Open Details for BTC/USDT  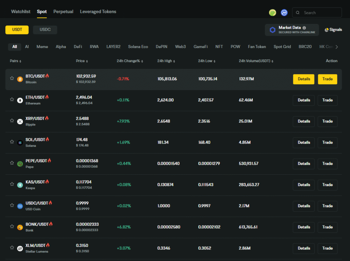pyautogui.click(x=304, y=79)
